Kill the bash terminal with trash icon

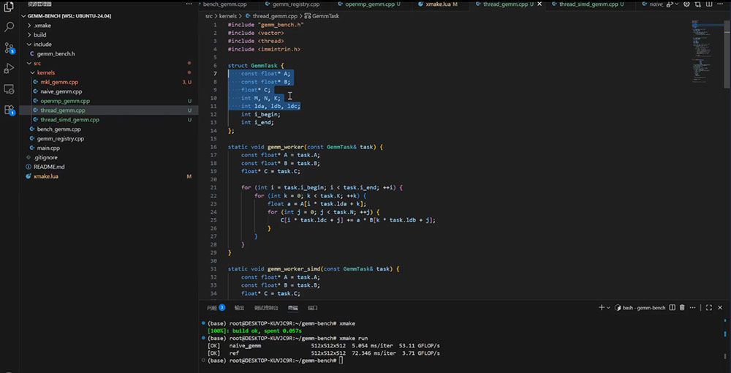pos(682,308)
